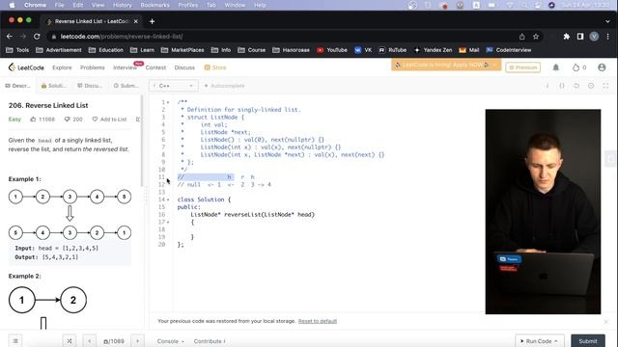Open the Discuss nav item
The width and height of the screenshot is (618, 347).
click(x=184, y=67)
